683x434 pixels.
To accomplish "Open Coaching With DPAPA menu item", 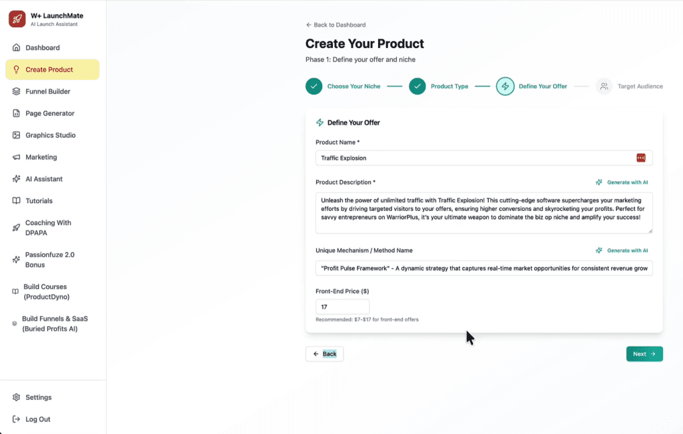I will (48, 228).
